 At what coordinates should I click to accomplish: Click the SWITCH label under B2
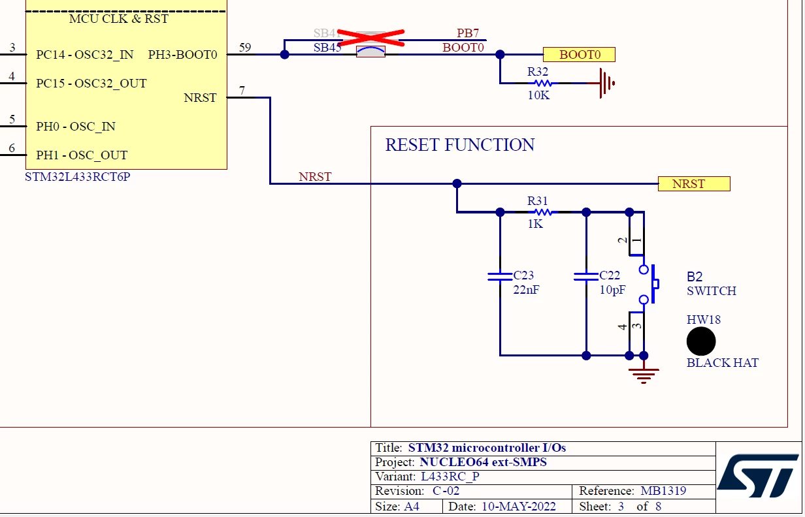click(712, 291)
